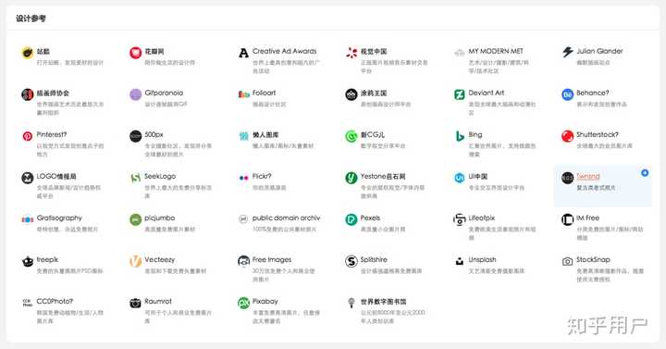Click the 站酷 yellow logo icon

pos(28,53)
